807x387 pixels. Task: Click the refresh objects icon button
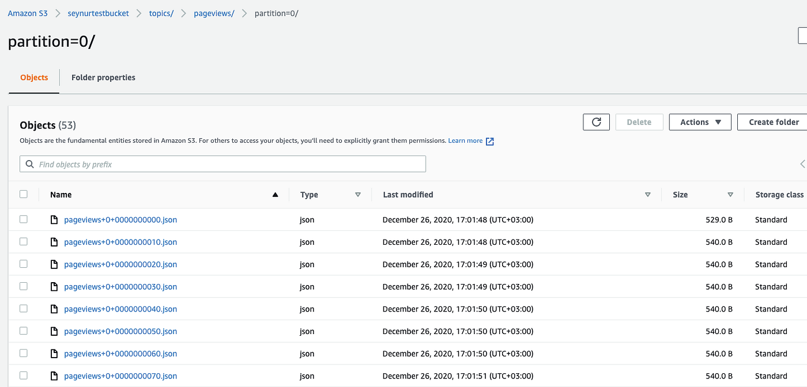click(x=596, y=122)
